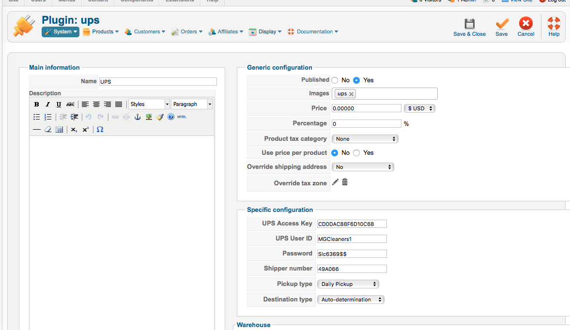
Task: Open the Affiliates menu
Action: [x=225, y=31]
